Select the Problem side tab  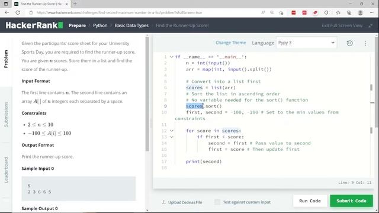(6, 59)
